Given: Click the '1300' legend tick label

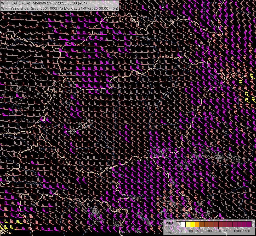Looking at the screenshot, I should (x=237, y=231).
